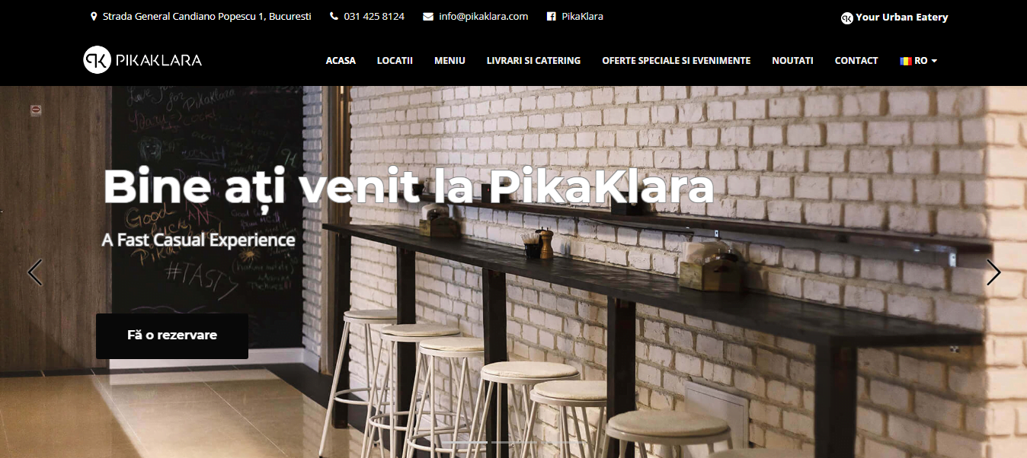Click the map pin location icon

click(x=94, y=17)
